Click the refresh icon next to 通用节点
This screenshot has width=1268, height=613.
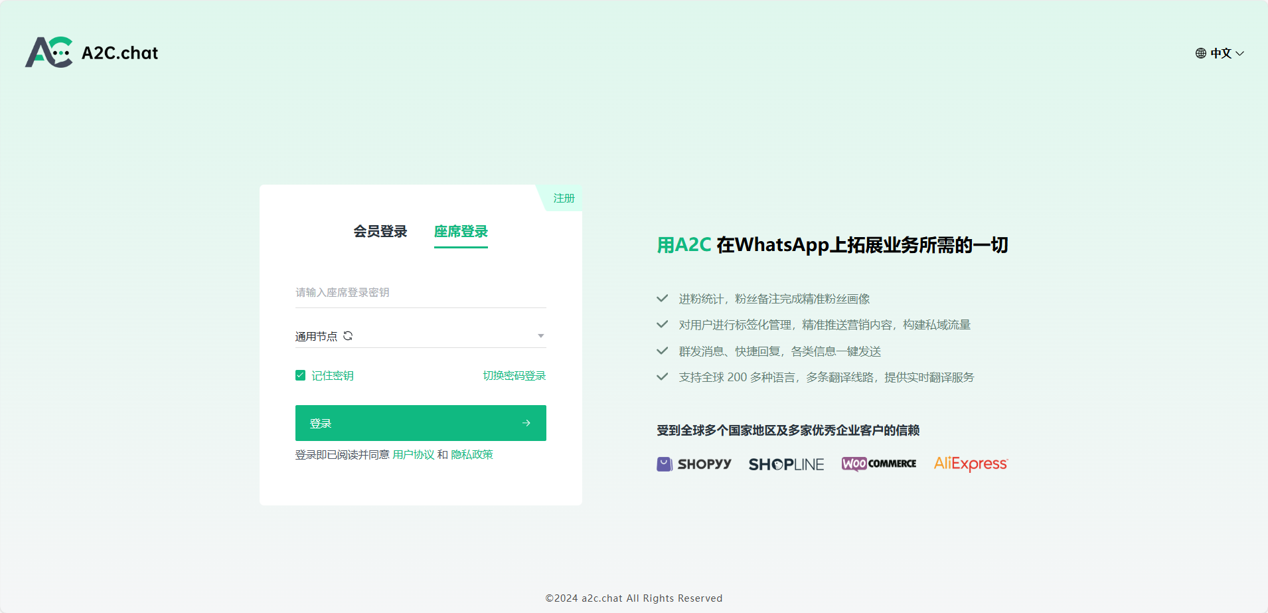(348, 335)
